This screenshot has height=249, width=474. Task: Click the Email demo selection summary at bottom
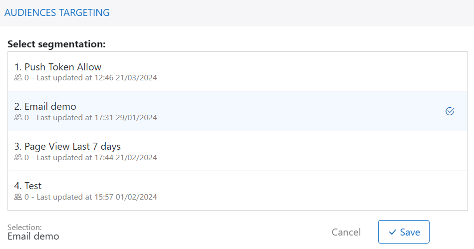33,237
